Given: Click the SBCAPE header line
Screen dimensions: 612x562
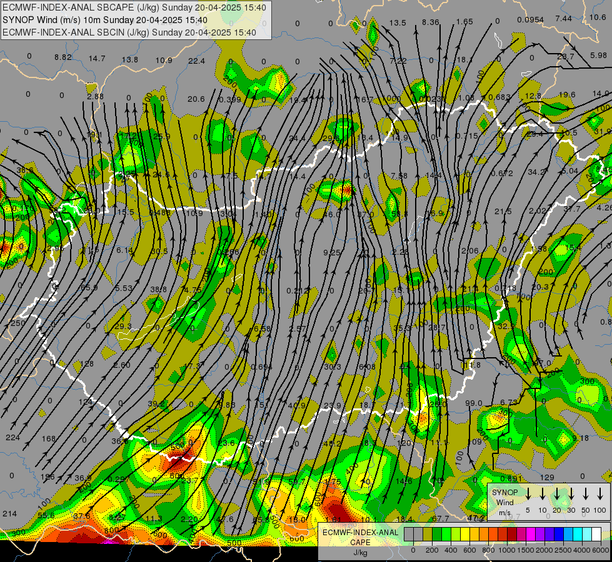Looking at the screenshot, I should click(134, 7).
